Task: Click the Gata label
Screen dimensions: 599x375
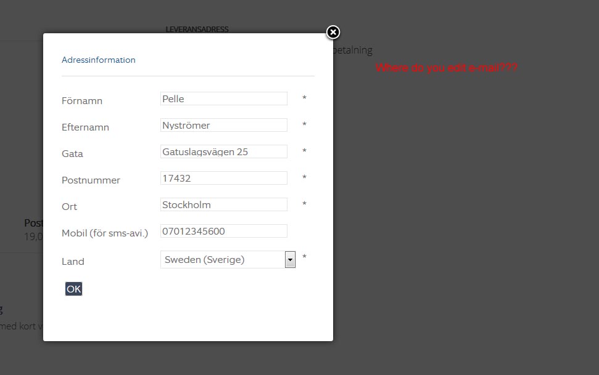Action: [x=73, y=154]
